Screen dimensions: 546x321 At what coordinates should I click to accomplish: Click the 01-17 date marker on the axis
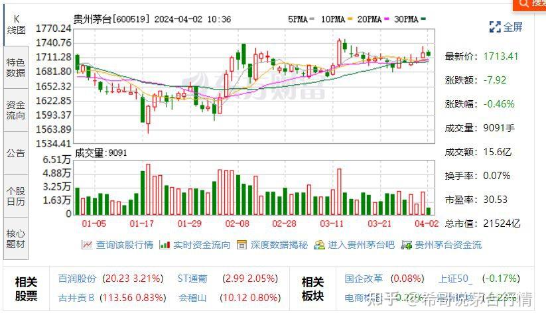141,224
